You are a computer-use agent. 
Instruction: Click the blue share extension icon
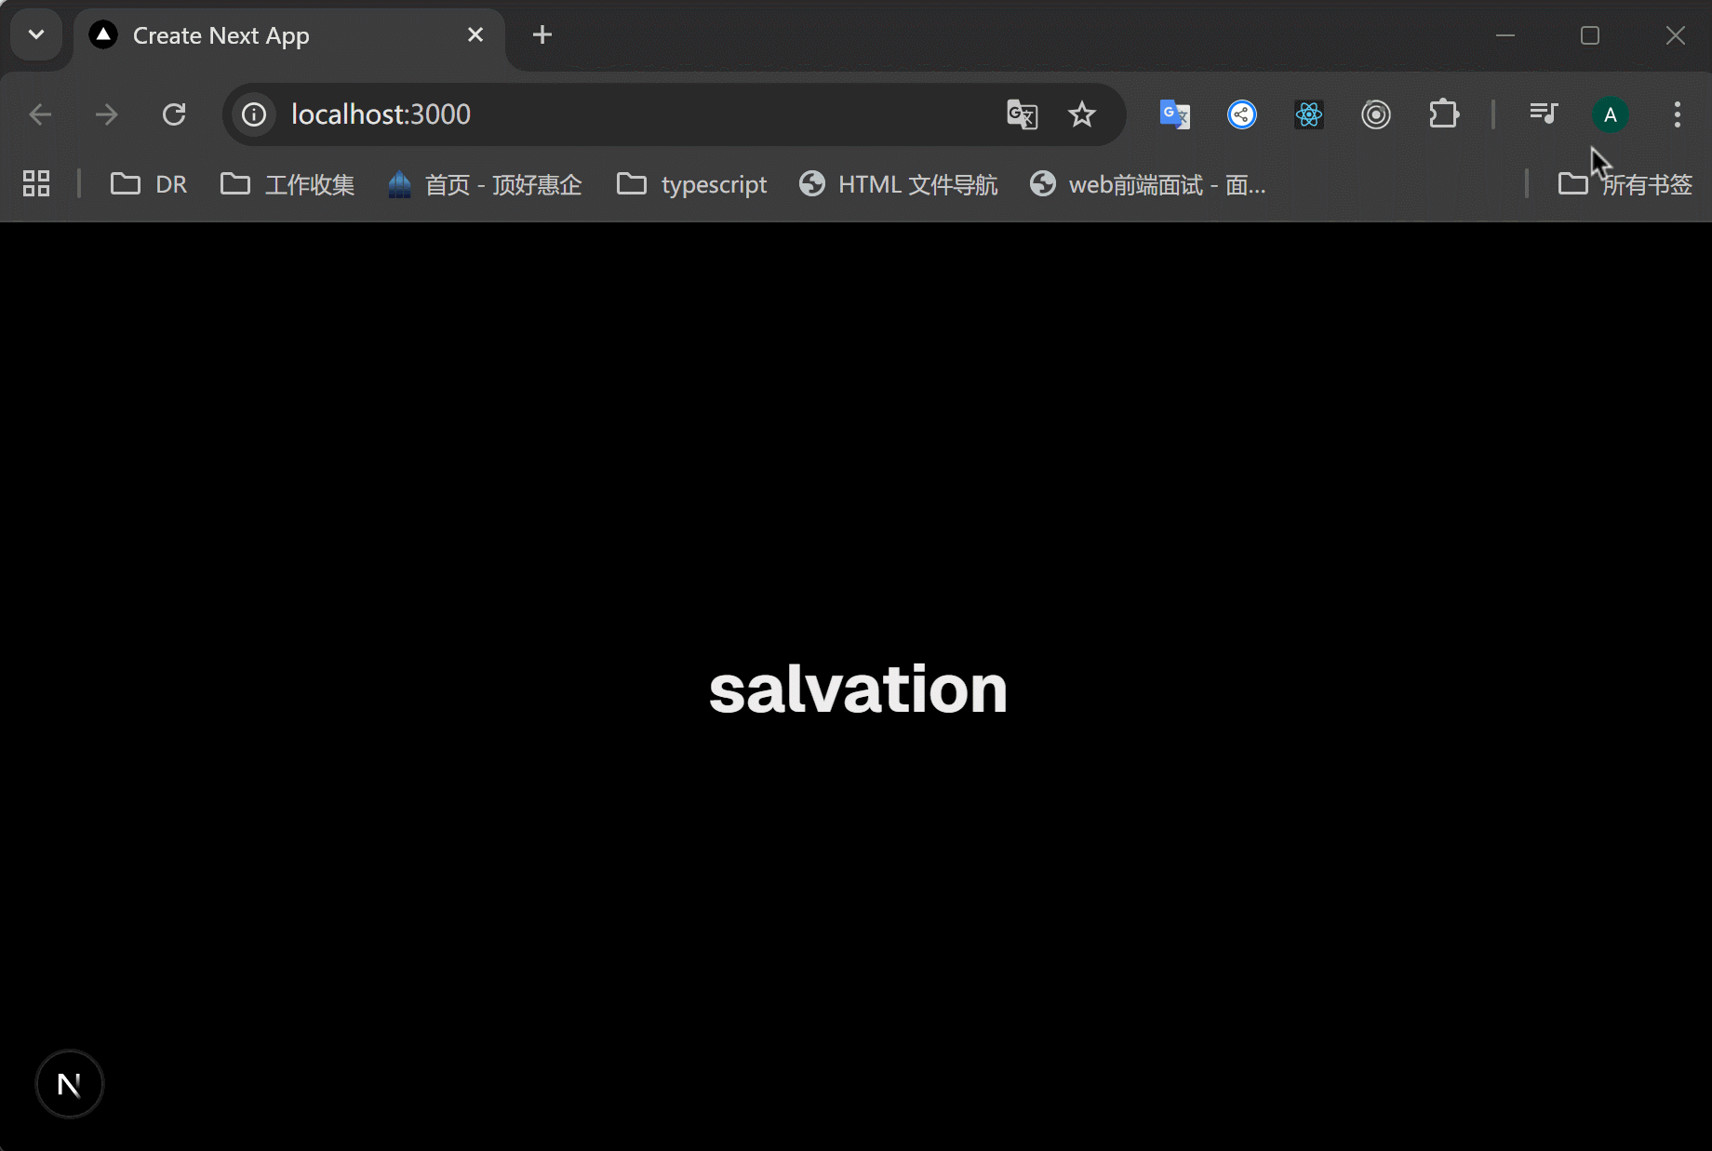(x=1241, y=114)
